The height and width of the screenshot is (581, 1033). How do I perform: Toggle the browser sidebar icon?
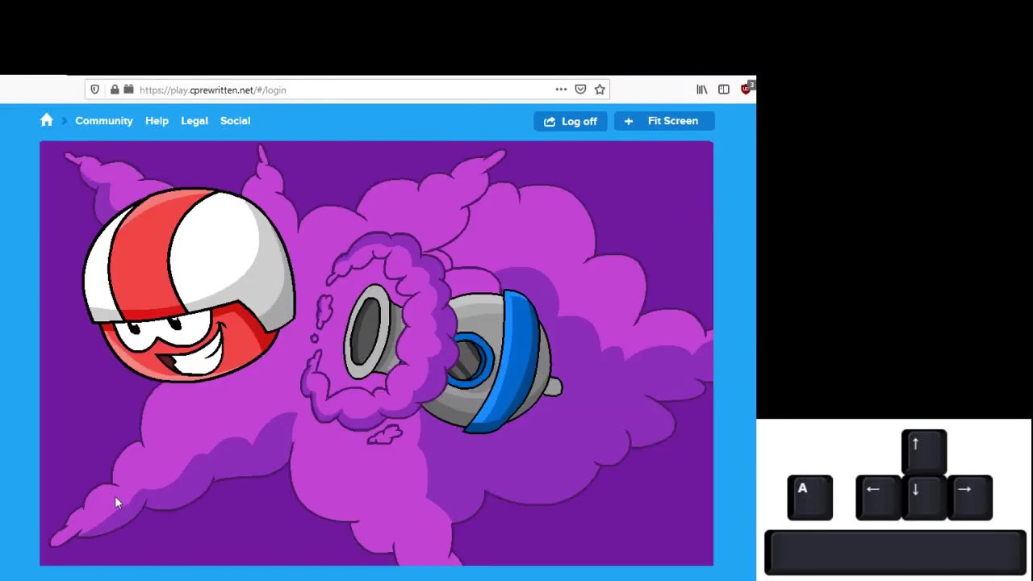(x=724, y=90)
